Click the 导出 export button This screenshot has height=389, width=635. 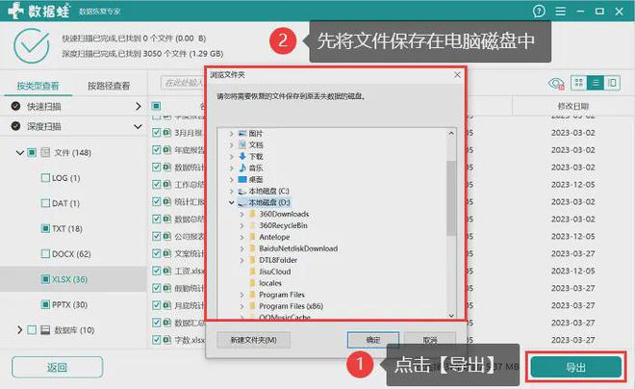pyautogui.click(x=575, y=368)
